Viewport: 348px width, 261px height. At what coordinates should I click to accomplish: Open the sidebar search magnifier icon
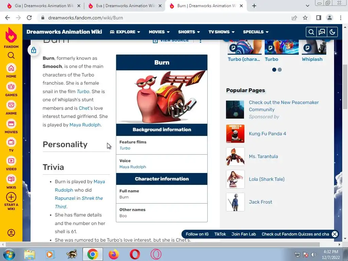[x=11, y=55]
